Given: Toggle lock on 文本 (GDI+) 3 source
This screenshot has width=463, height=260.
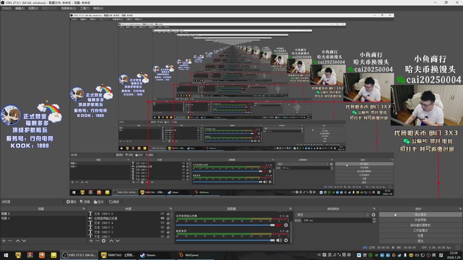Looking at the screenshot, I should tap(168, 227).
